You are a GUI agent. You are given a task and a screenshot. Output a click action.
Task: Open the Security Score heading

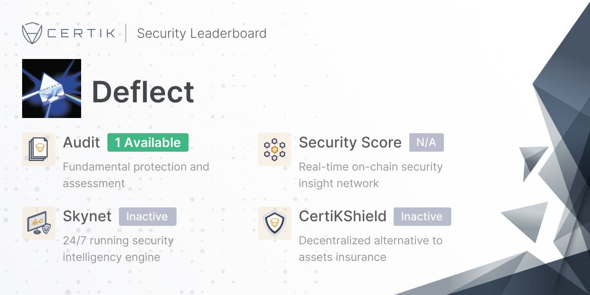(x=350, y=142)
